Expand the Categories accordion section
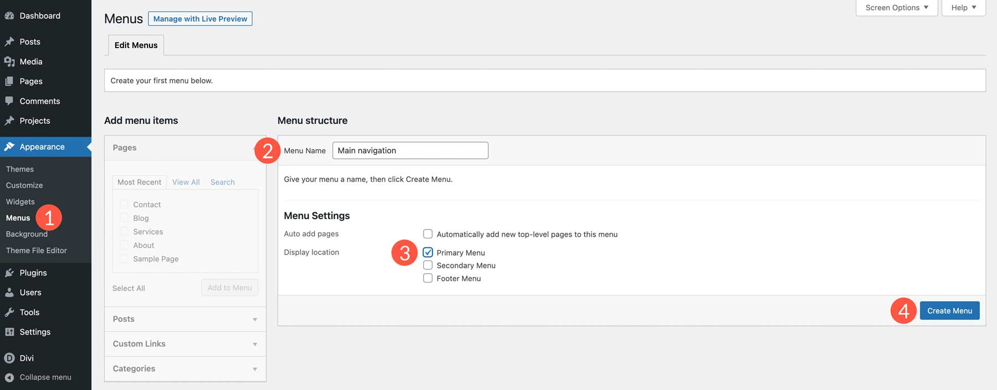 click(185, 368)
